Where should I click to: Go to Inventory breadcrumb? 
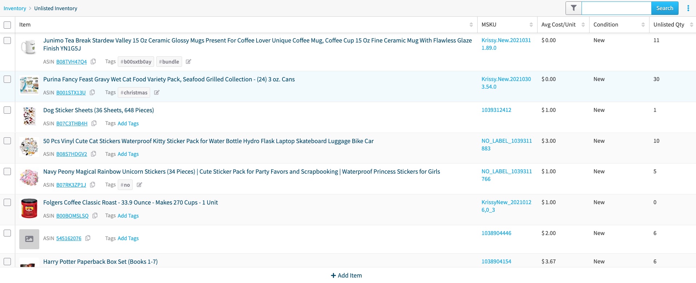pos(15,8)
